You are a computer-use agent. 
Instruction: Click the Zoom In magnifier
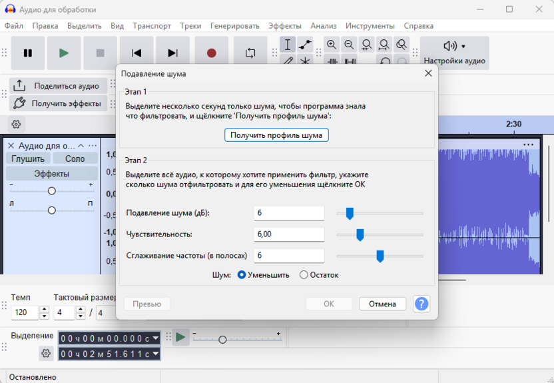click(x=332, y=45)
